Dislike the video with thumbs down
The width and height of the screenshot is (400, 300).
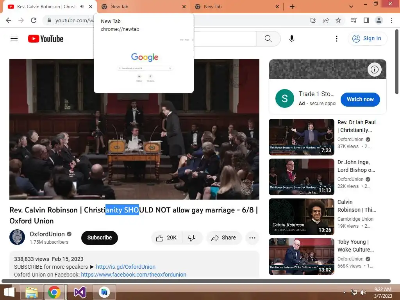pyautogui.click(x=192, y=238)
